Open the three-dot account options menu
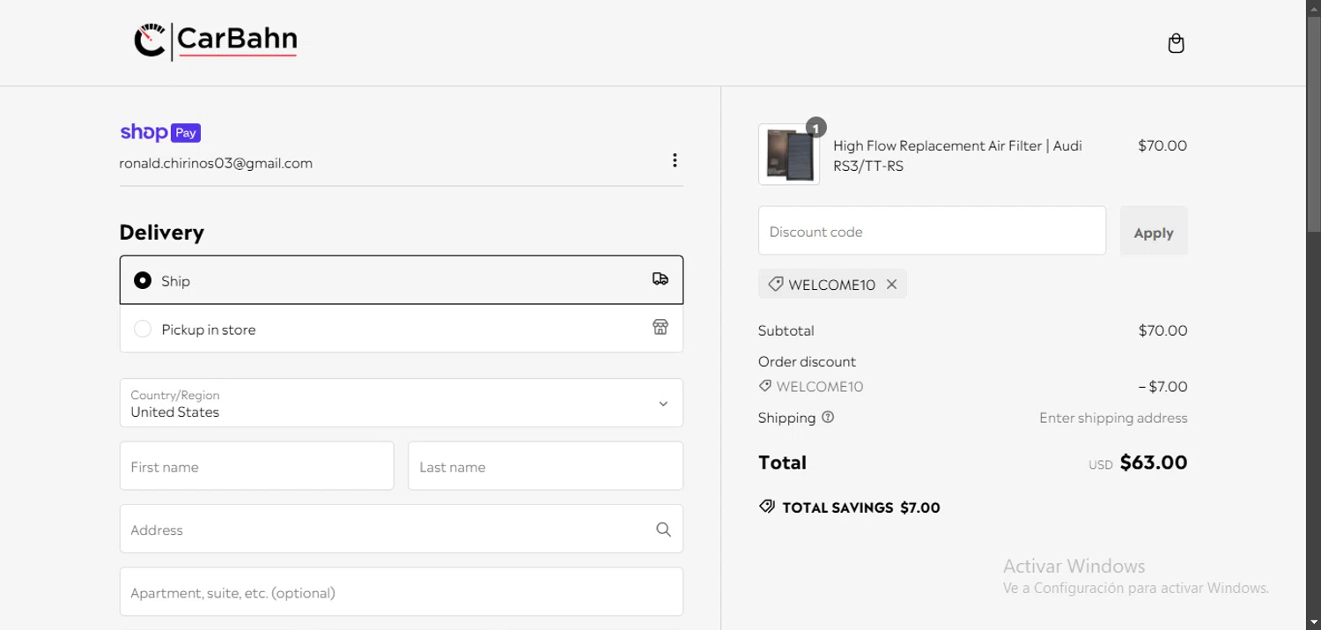 675,160
